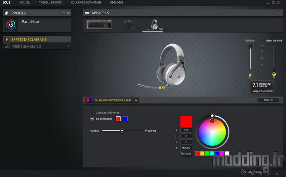This screenshot has width=286, height=177.
Task: Click the Bruit de fond slider handle
Action: [274, 69]
